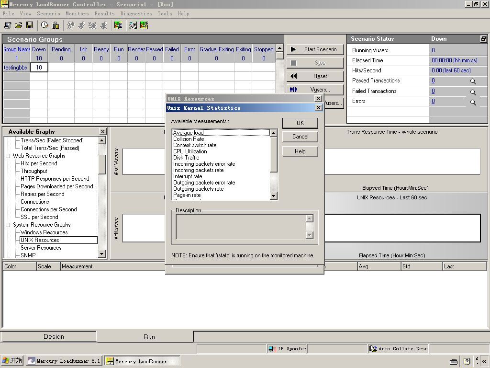Click Description box scroll down arrow
The width and height of the screenshot is (490, 368).
(310, 235)
